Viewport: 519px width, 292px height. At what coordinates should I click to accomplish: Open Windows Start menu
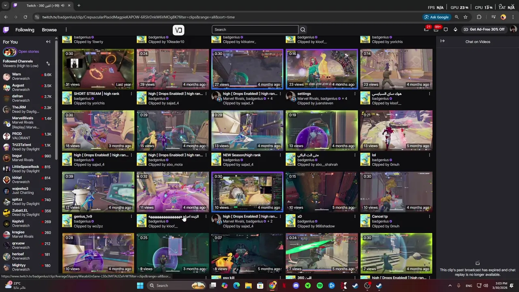(x=140, y=286)
